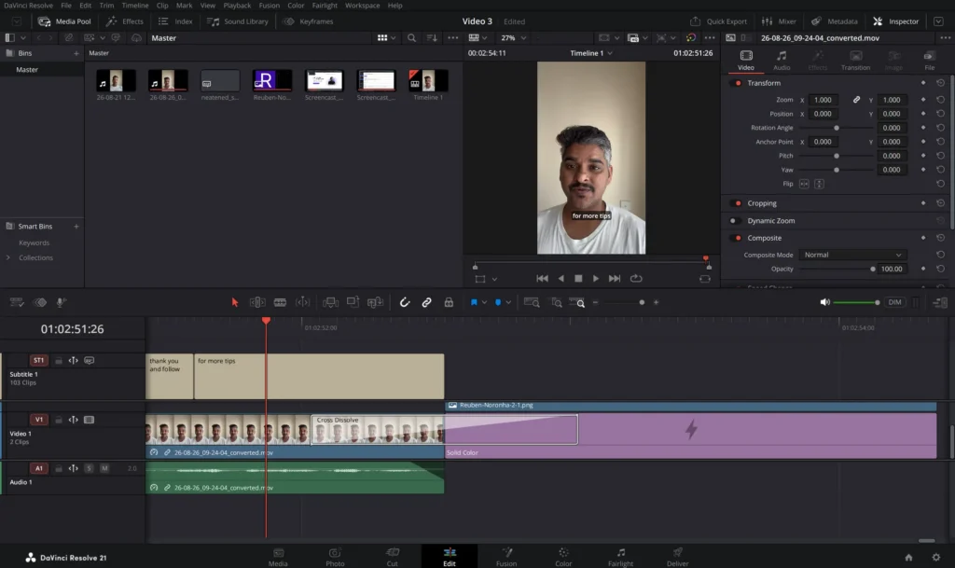Select the Trim Edit Mode tool
Screen dimensions: 955x568
(x=257, y=302)
